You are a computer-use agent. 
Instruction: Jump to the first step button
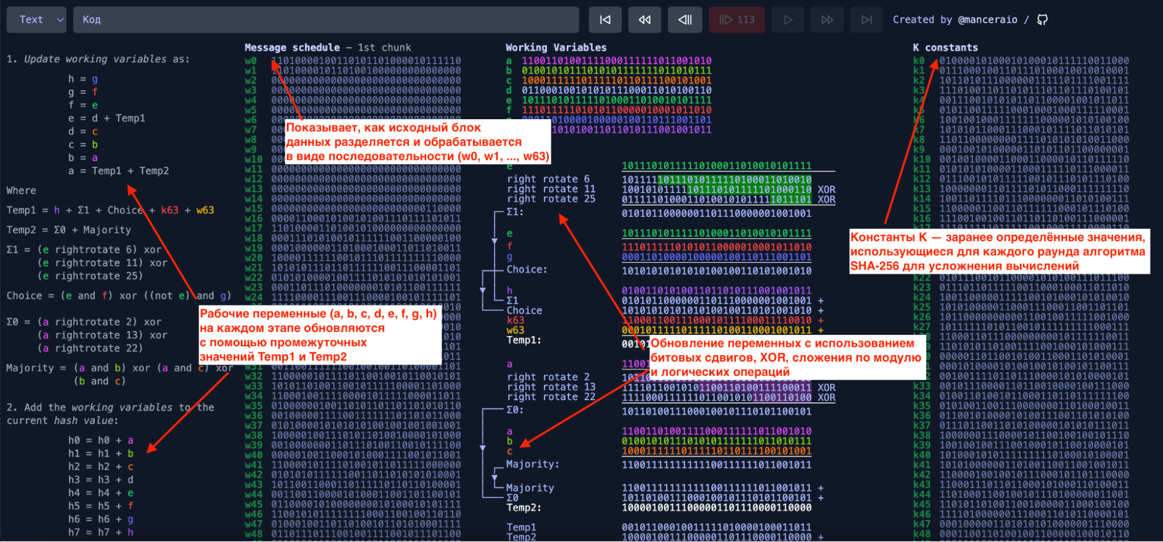[605, 20]
